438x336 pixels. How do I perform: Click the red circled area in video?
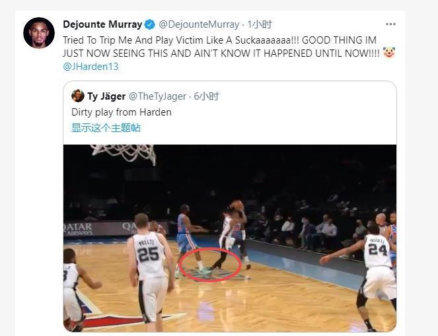tap(210, 265)
